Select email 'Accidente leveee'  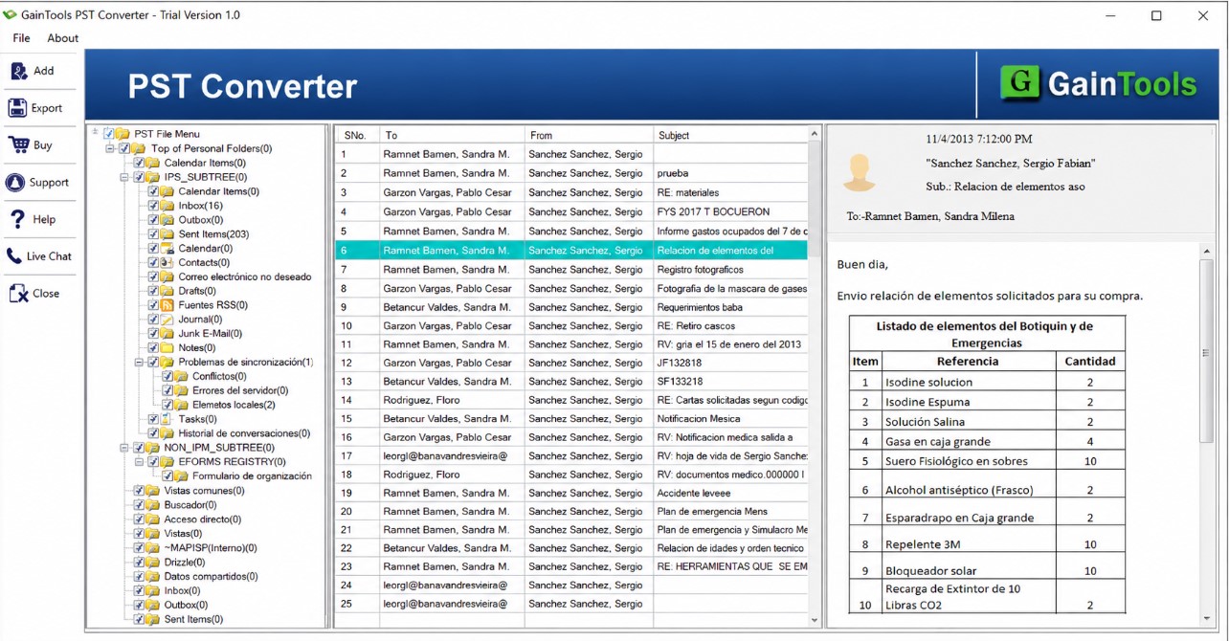pos(571,493)
